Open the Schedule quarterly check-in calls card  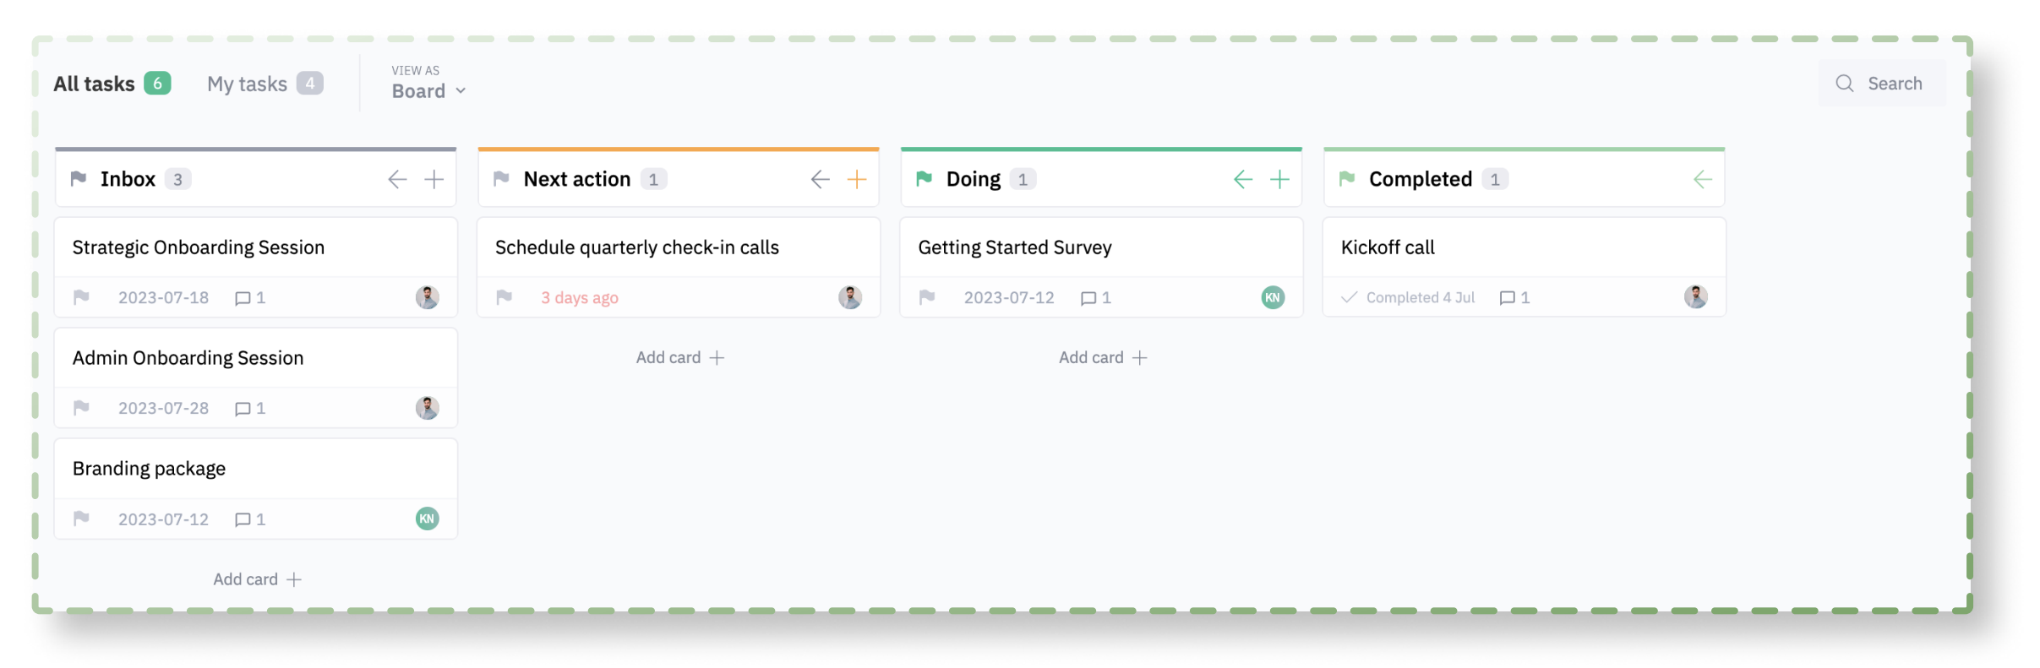pyautogui.click(x=637, y=247)
